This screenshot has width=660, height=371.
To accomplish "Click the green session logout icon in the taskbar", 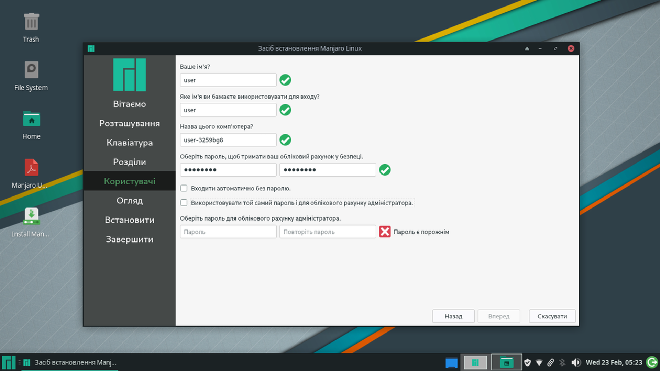I will tap(652, 362).
